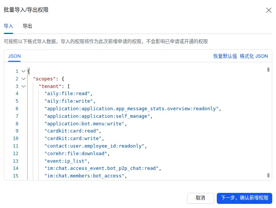The image size is (276, 208).
Task: Close the batch import/export permissions dialog
Action: pos(268,10)
